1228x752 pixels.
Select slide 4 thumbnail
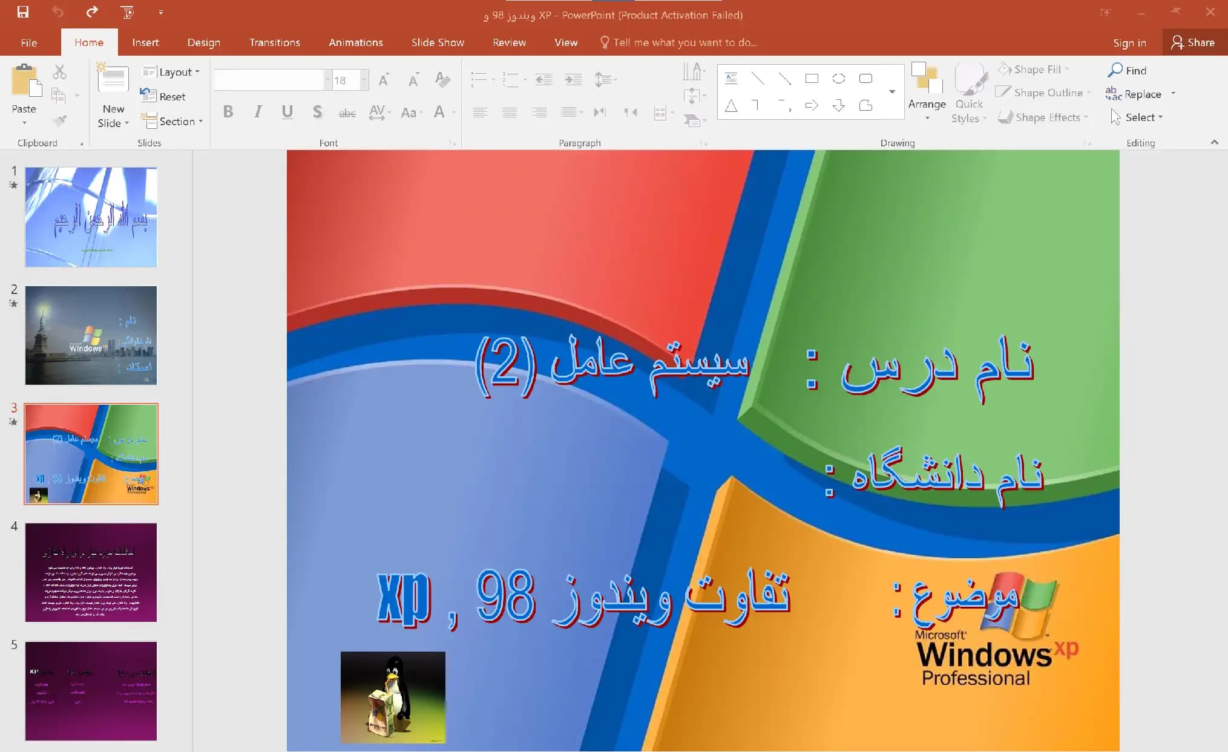(x=91, y=572)
